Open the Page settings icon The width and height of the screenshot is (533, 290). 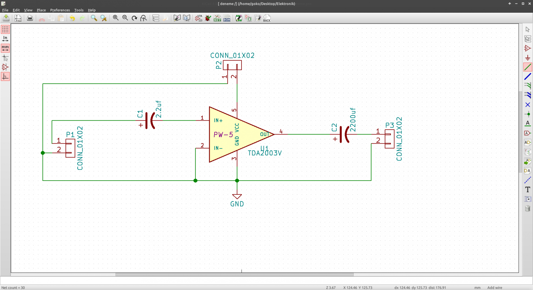point(18,18)
